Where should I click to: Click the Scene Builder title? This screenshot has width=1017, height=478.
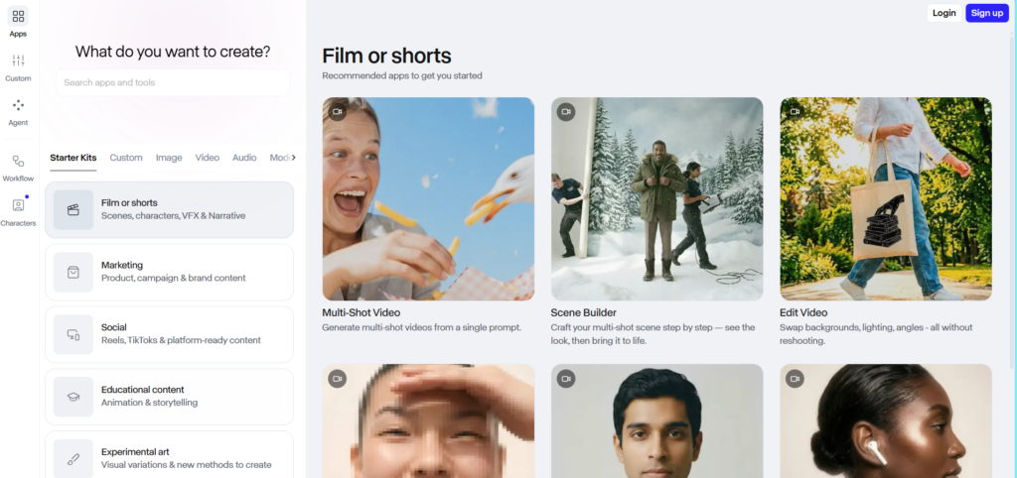[x=583, y=312]
